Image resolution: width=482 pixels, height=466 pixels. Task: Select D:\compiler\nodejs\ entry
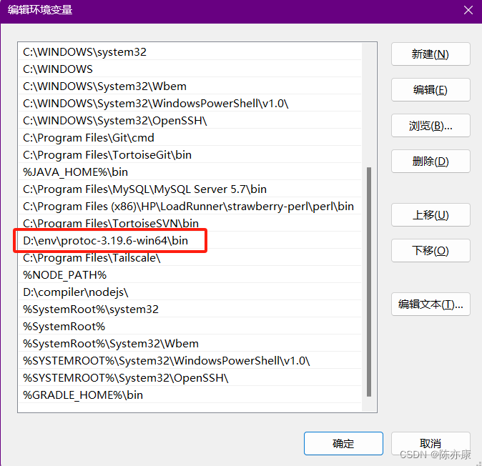coord(190,292)
